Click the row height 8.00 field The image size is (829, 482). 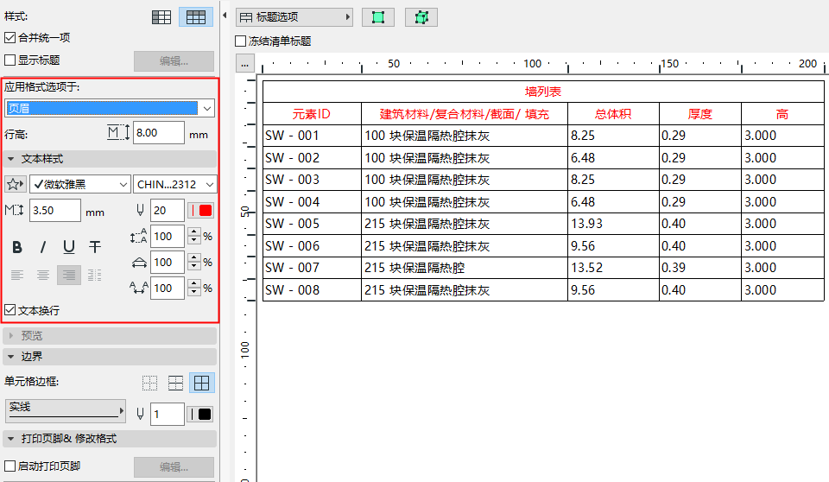[x=159, y=132]
